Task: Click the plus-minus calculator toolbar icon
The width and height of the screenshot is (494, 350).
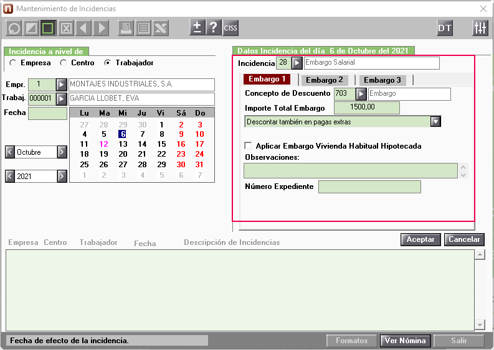Action: point(197,28)
